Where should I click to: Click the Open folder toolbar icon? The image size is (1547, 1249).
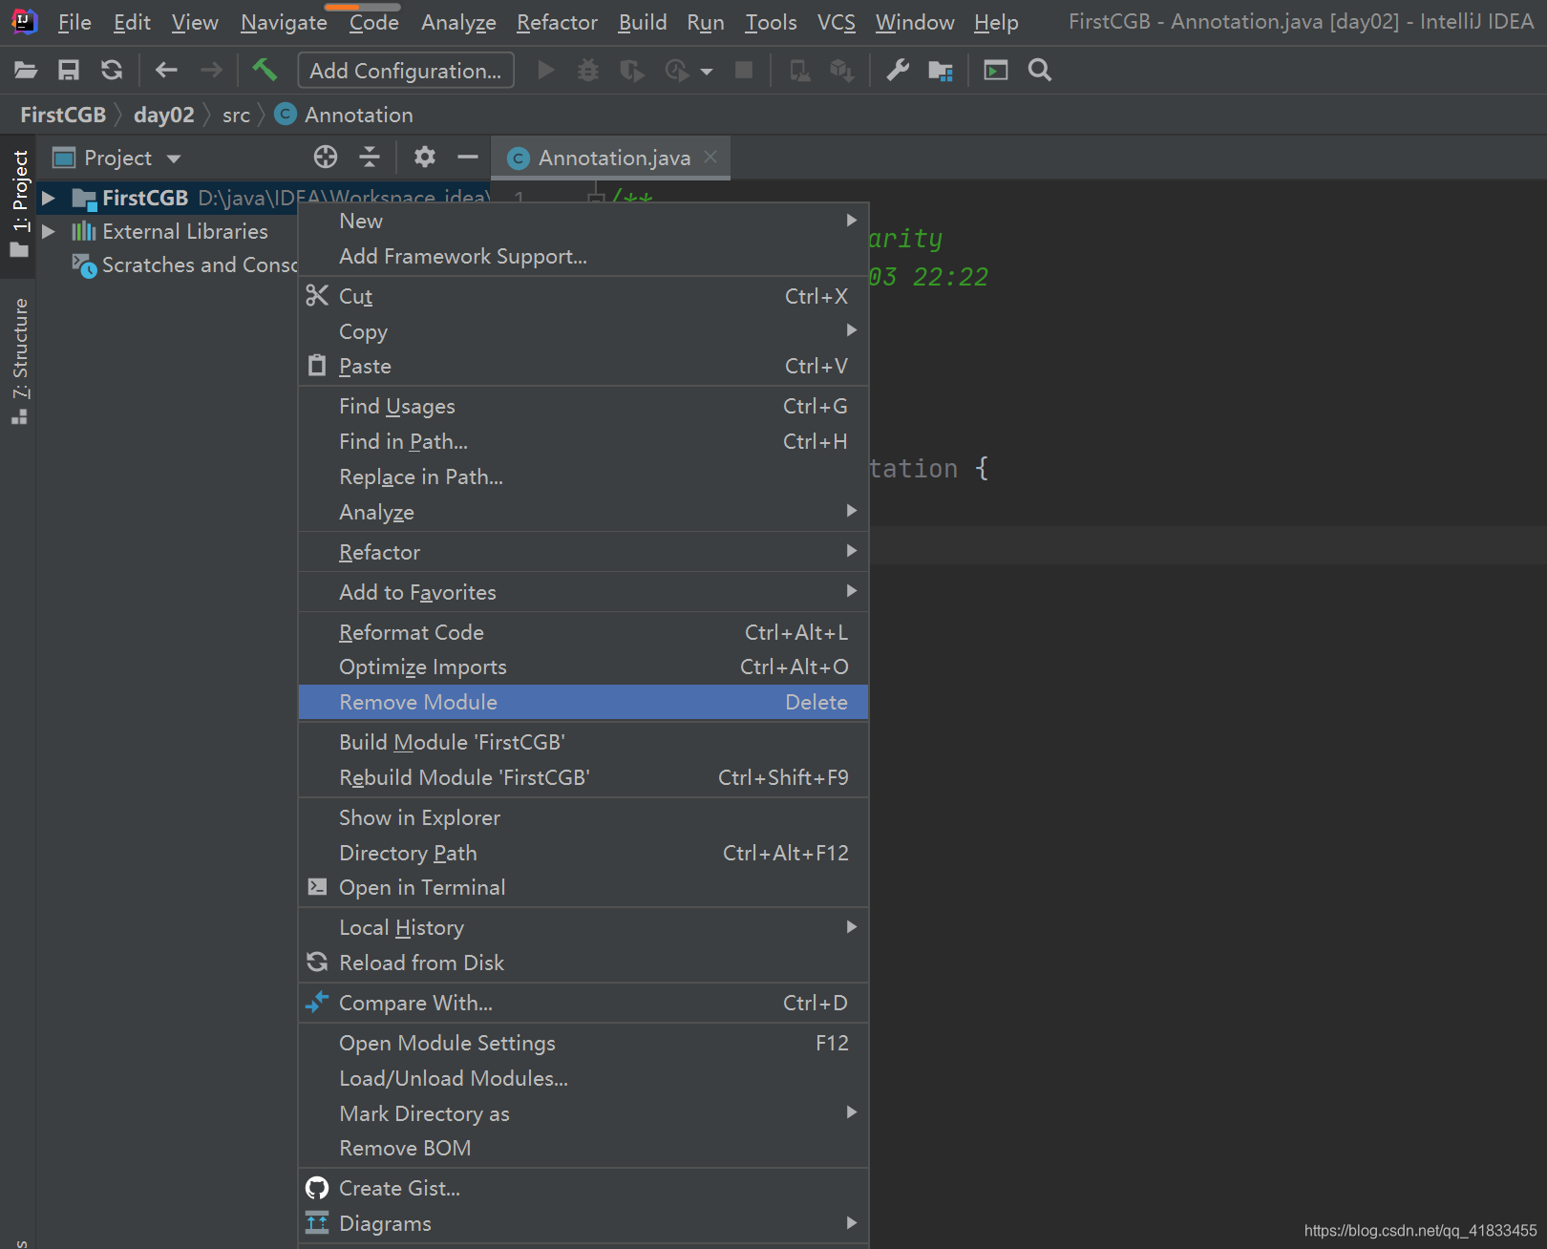[26, 70]
